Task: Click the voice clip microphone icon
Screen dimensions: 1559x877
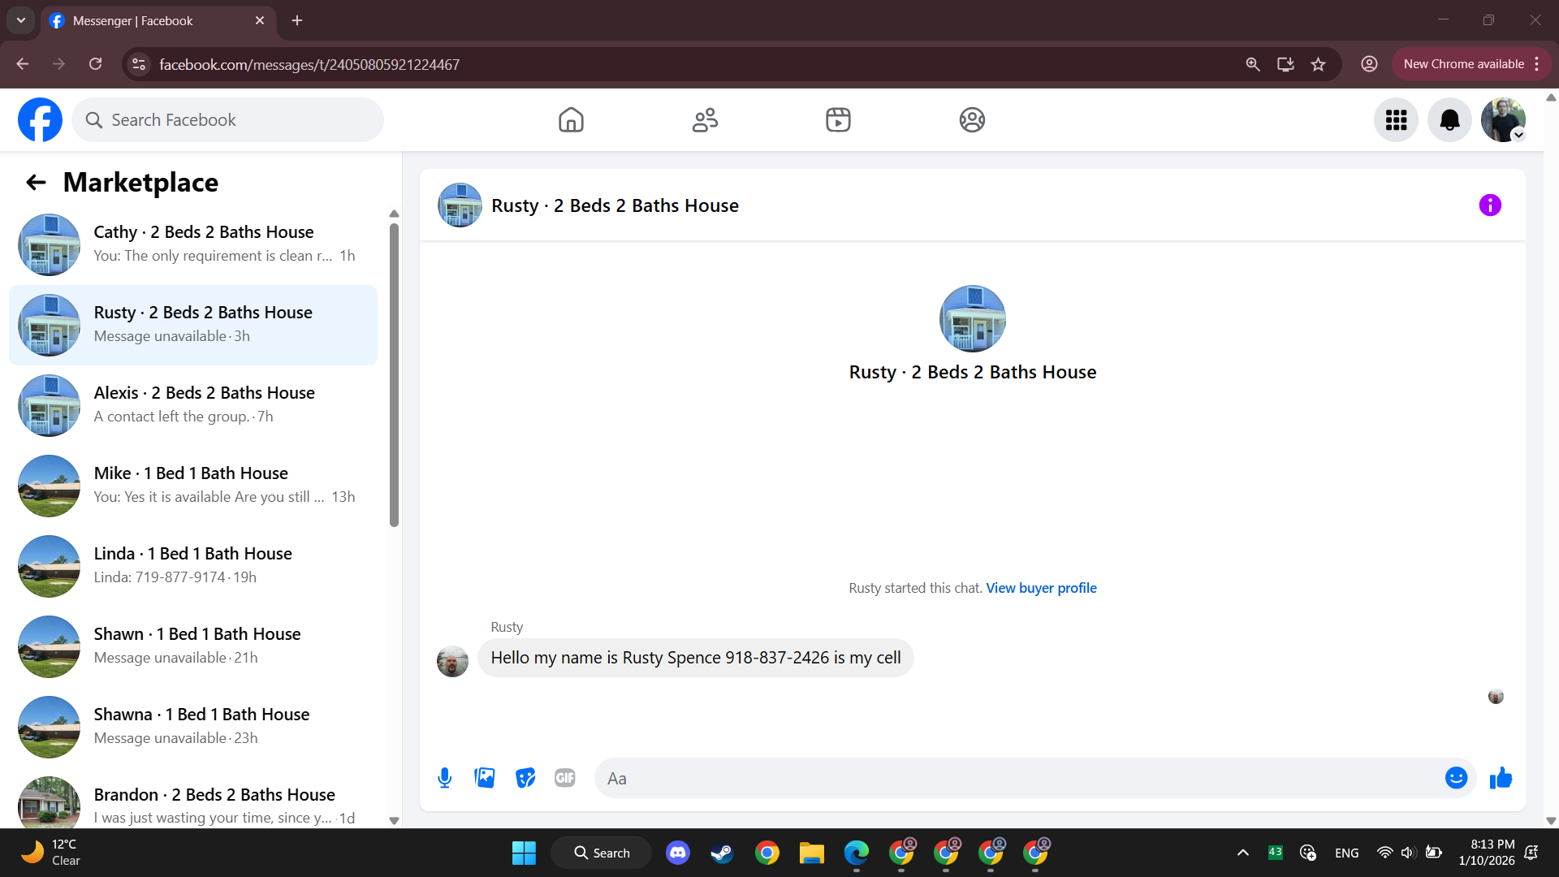Action: 444,778
